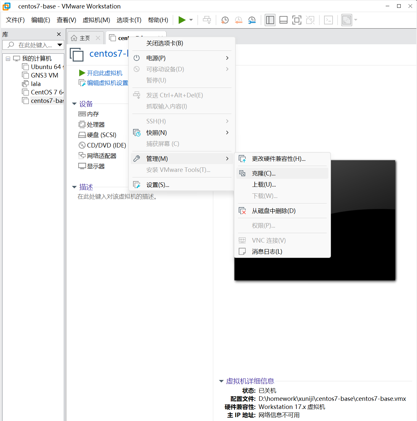The height and width of the screenshot is (421, 417).
Task: Select lala VM in library
Action: coord(31,84)
